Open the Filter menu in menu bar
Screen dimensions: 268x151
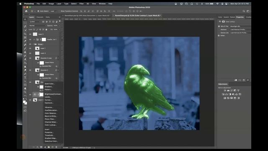point(82,4)
